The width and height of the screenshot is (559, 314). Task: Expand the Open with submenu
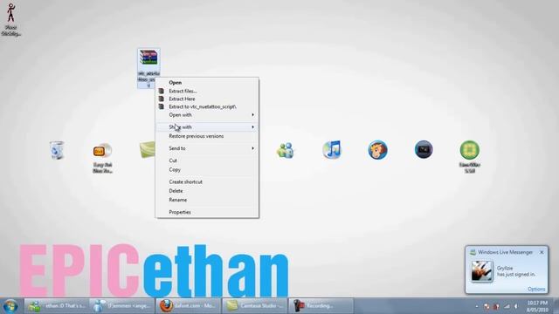(207, 115)
